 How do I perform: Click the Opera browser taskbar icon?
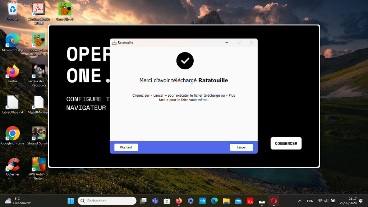point(273,201)
